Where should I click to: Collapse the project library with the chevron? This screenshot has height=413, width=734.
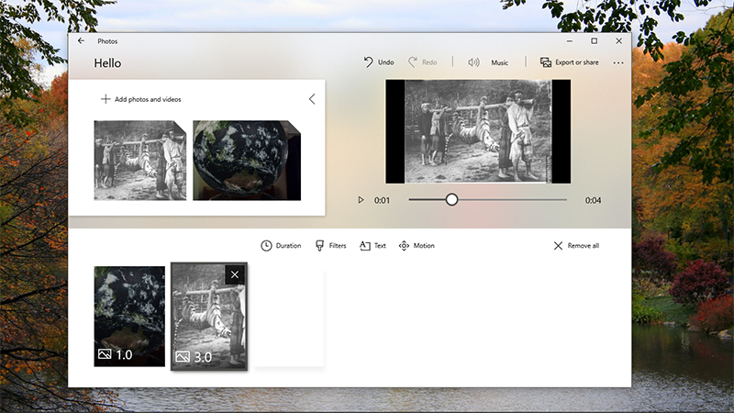point(312,99)
